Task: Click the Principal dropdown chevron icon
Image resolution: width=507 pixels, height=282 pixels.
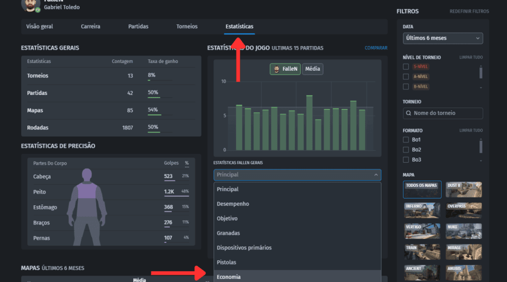Action: pyautogui.click(x=376, y=175)
